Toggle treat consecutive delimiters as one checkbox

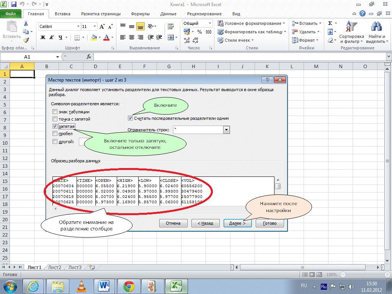(x=130, y=118)
